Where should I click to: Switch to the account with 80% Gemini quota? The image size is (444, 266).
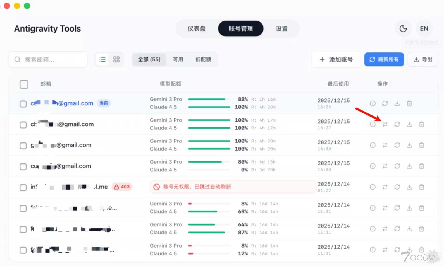385,166
